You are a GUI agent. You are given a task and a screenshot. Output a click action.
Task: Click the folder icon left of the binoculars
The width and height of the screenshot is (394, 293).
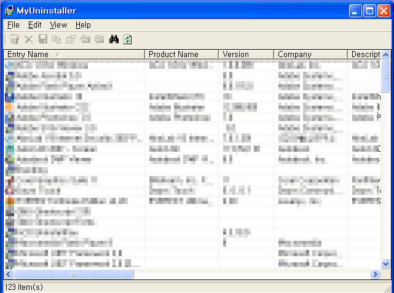pyautogui.click(x=100, y=39)
